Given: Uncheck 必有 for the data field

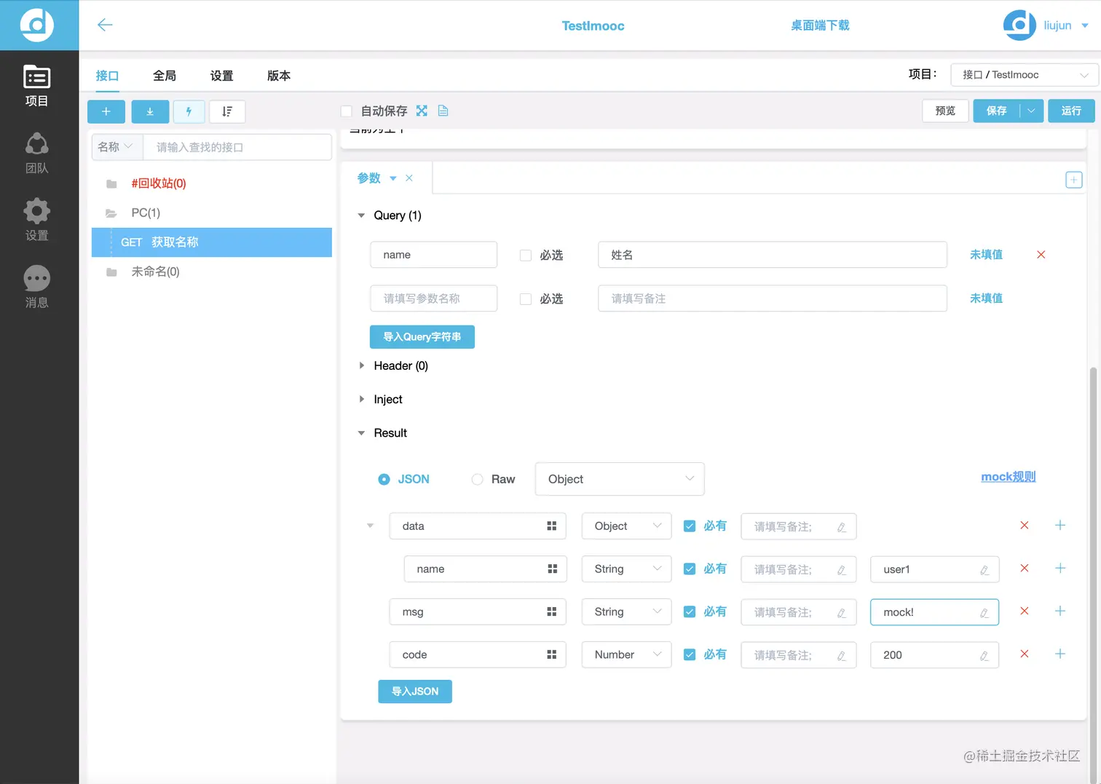Looking at the screenshot, I should 689,526.
